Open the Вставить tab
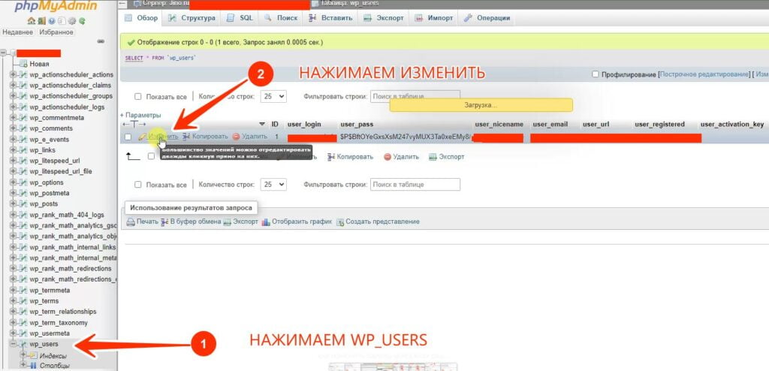 point(330,18)
